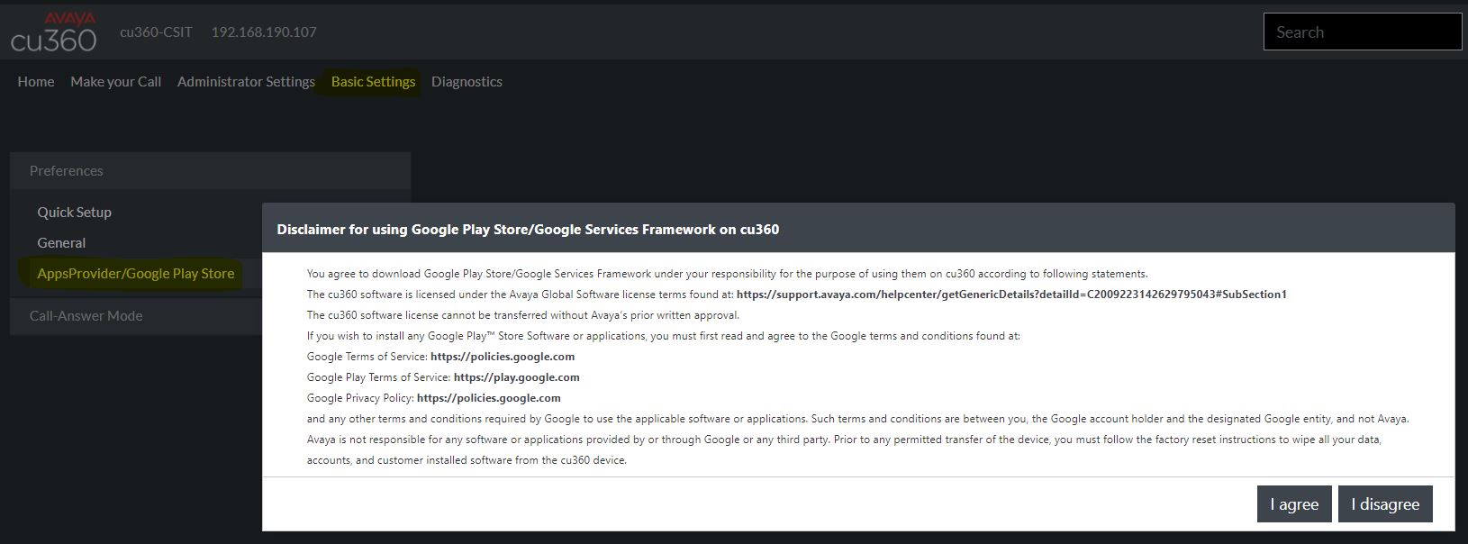Screen dimensions: 1468x544
Task: Expand the Call-Answer Mode section
Action: tap(135, 315)
